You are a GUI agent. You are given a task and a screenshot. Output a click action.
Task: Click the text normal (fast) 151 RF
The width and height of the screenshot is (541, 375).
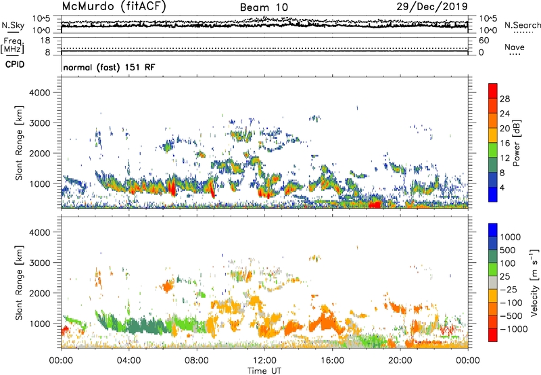[x=109, y=67]
